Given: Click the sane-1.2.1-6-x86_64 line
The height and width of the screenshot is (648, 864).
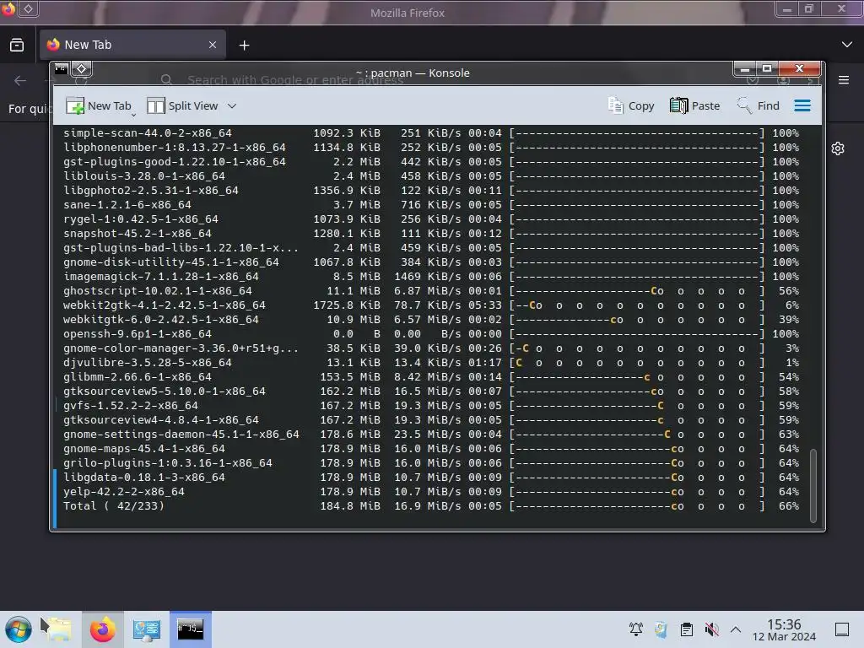Looking at the screenshot, I should (431, 205).
